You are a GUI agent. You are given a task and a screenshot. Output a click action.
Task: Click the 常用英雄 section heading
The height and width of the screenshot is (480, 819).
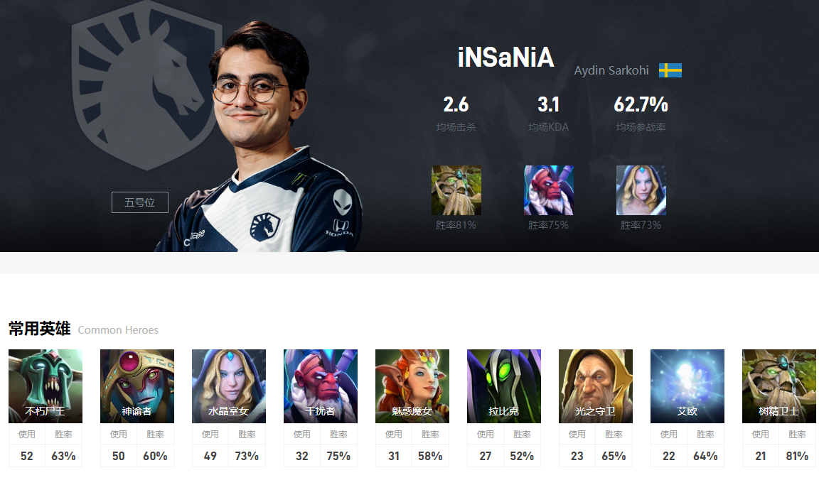click(x=39, y=329)
